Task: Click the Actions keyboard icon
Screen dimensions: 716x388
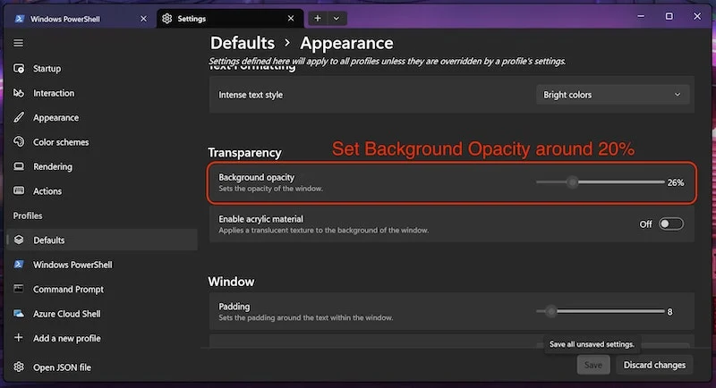Action: (x=19, y=190)
